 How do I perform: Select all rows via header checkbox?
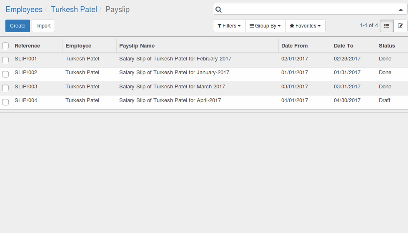(x=5, y=46)
